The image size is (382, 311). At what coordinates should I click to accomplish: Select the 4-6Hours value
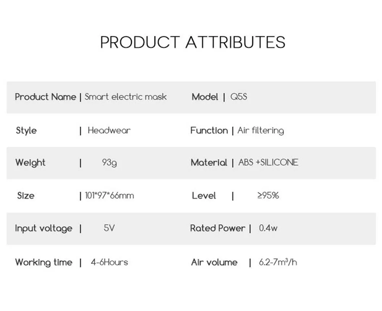coord(109,262)
